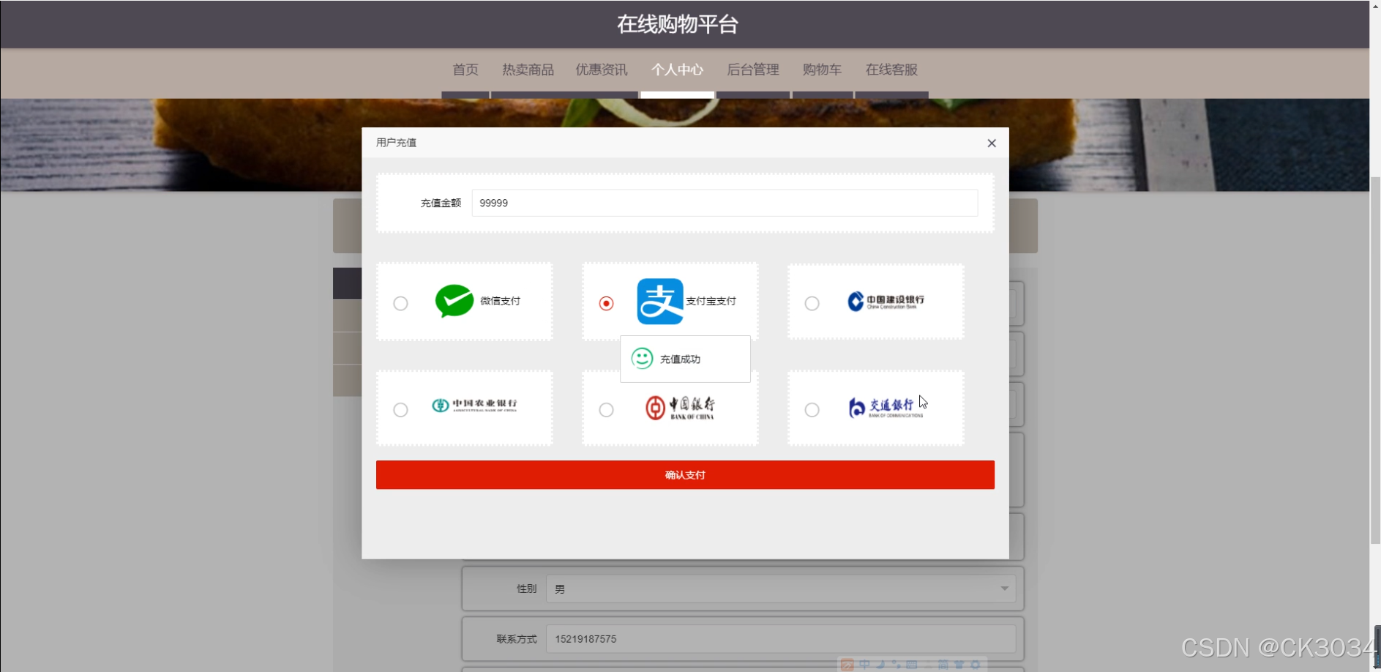Click the Bank of Communications logo

tap(885, 408)
